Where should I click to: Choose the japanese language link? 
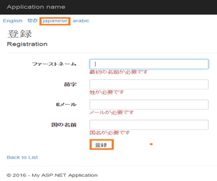pyautogui.click(x=55, y=21)
